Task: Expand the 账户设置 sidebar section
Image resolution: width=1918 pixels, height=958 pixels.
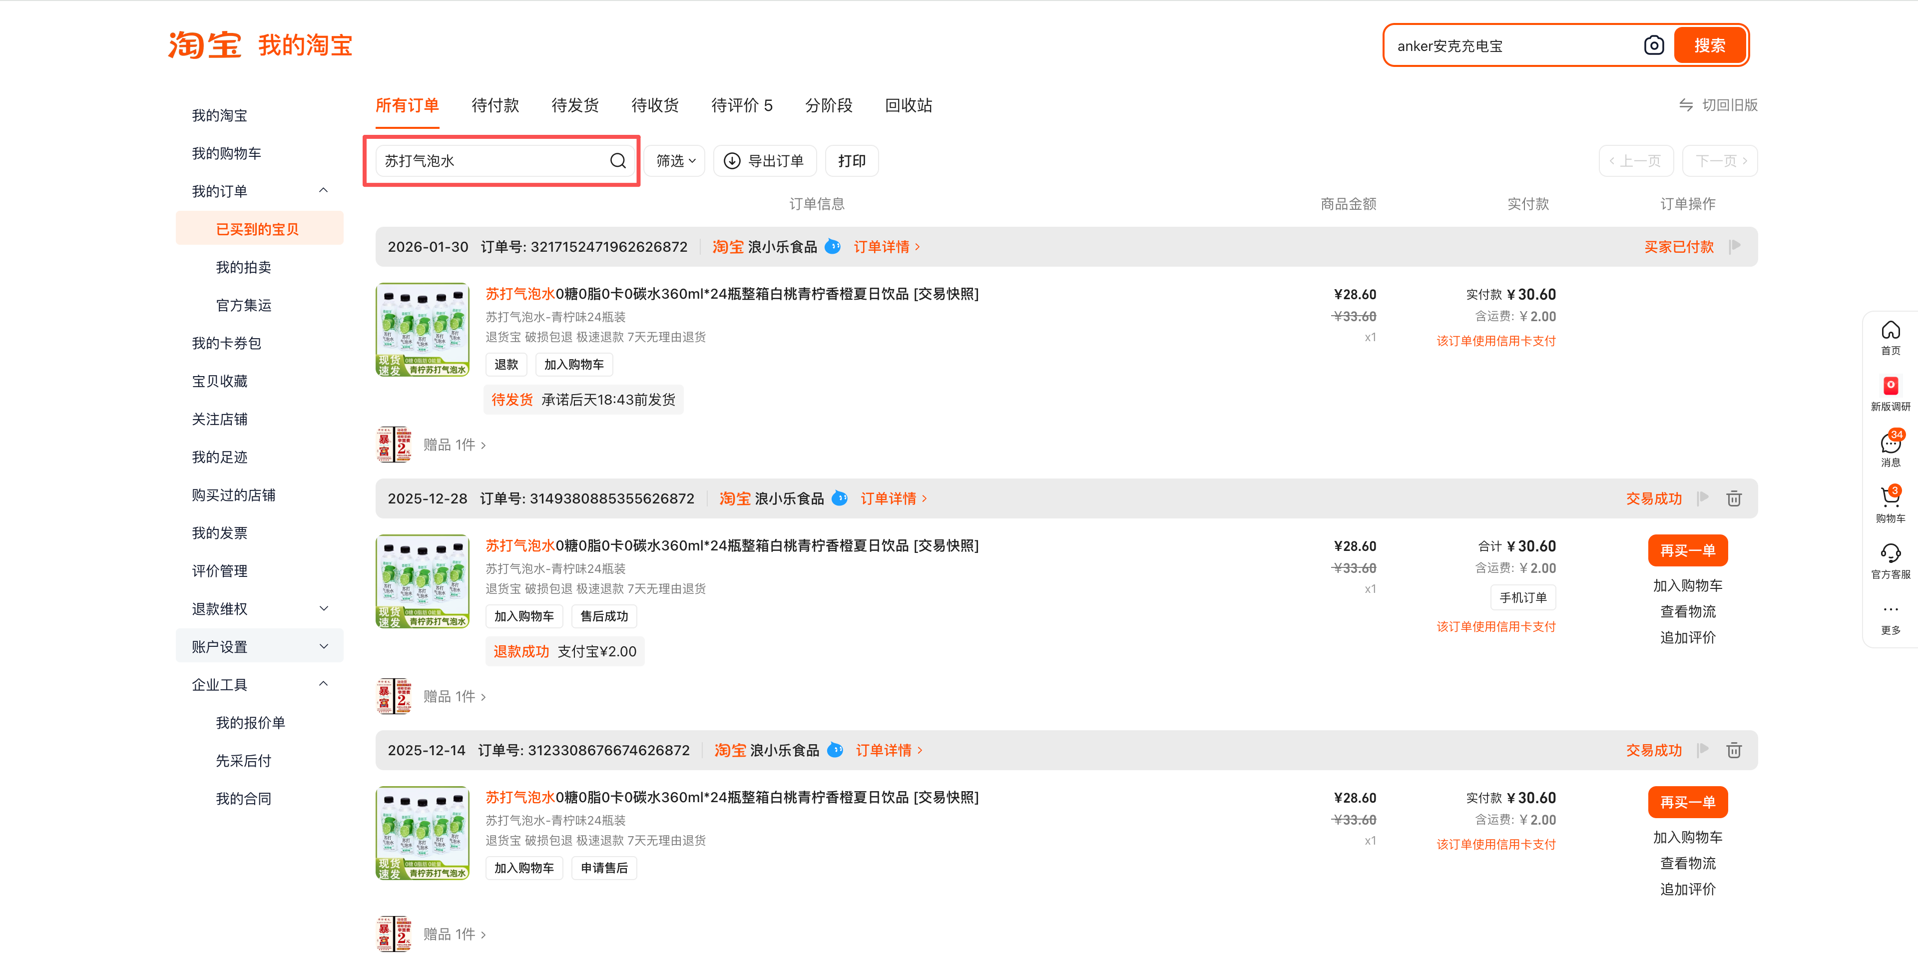Action: (323, 647)
